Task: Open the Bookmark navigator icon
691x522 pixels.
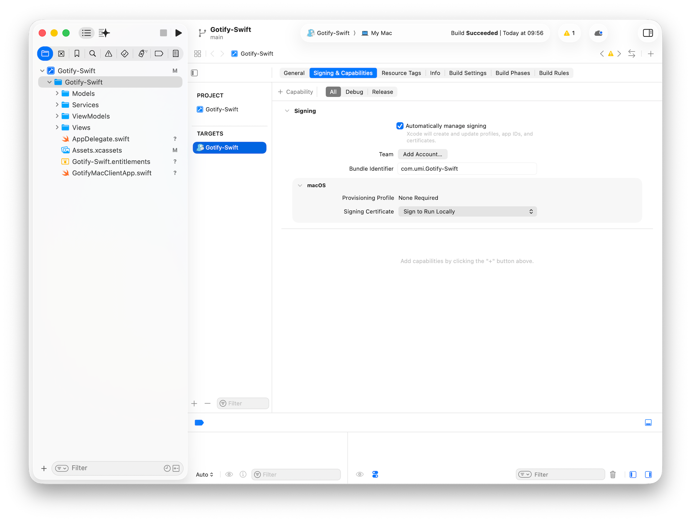Action: point(77,54)
